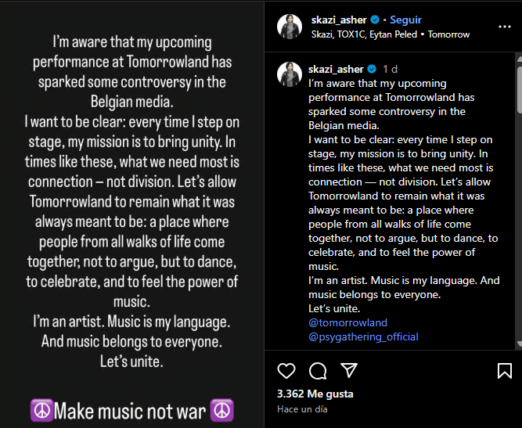Share the post via paper plane icon

[349, 370]
